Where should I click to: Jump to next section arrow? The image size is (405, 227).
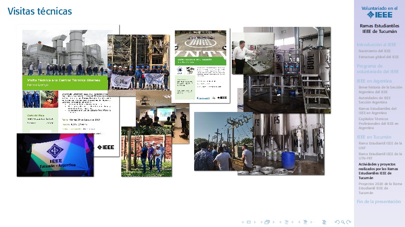coord(312,222)
